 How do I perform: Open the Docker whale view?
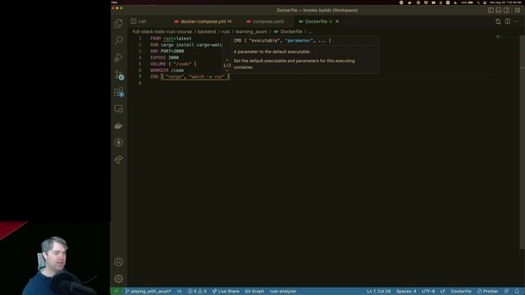(x=118, y=125)
